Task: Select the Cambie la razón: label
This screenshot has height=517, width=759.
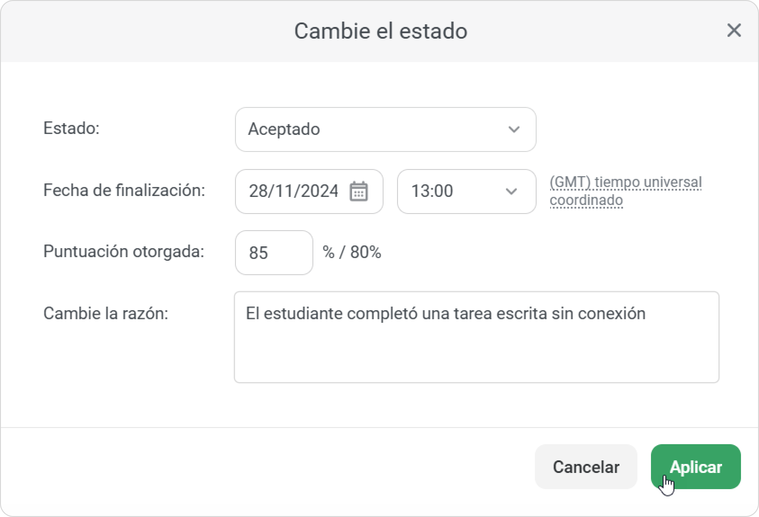Action: [x=106, y=313]
